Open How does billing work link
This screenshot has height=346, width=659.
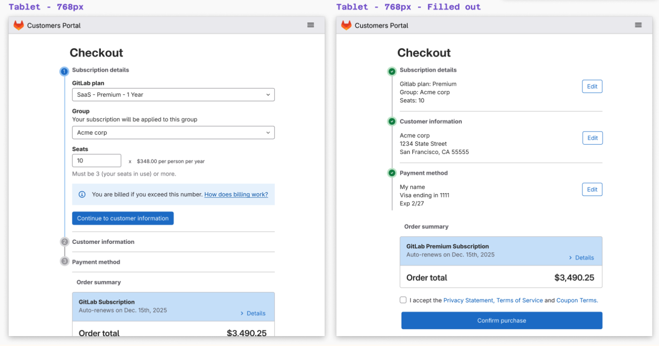click(236, 194)
